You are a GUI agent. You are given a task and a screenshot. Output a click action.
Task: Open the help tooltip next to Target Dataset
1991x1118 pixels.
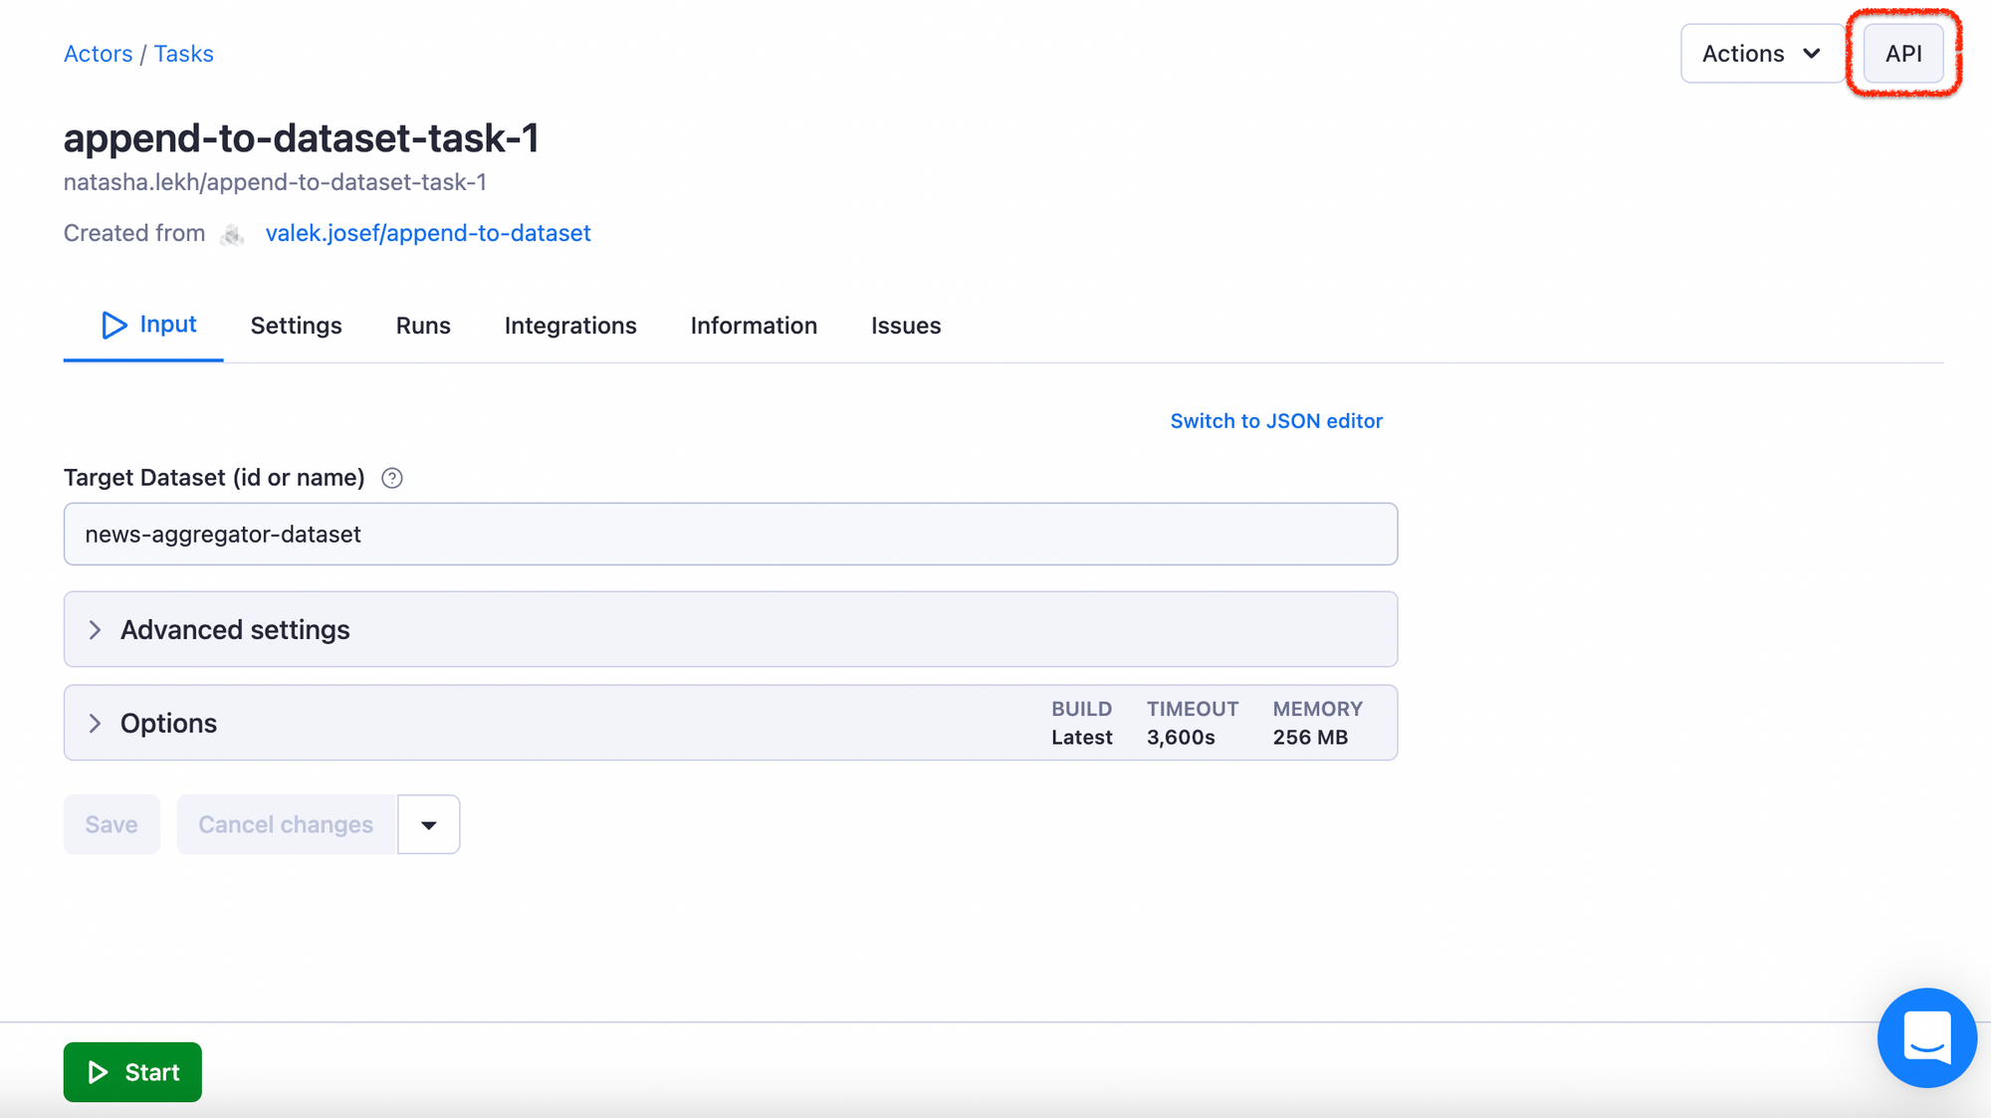pyautogui.click(x=391, y=478)
